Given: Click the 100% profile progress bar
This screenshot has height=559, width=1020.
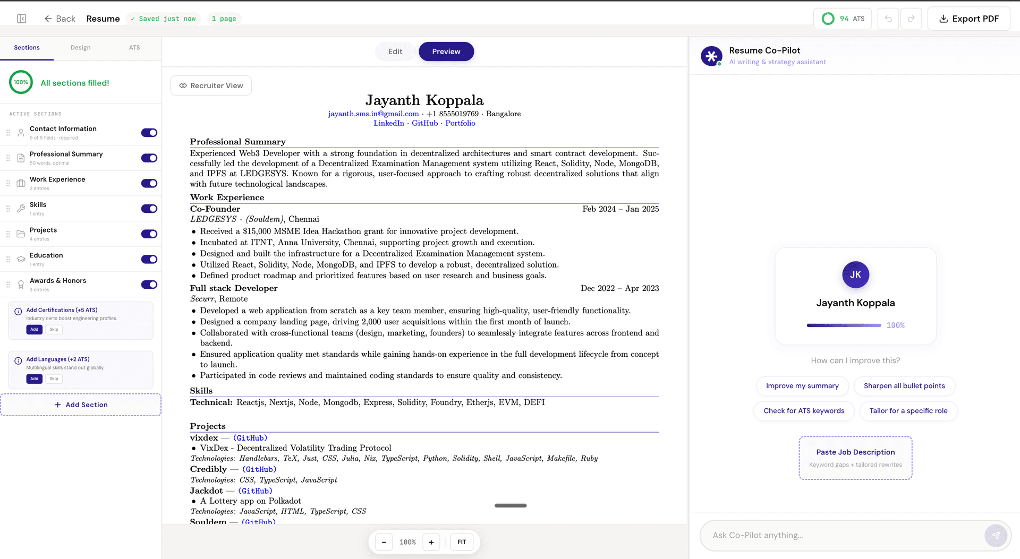Looking at the screenshot, I should tap(844, 325).
